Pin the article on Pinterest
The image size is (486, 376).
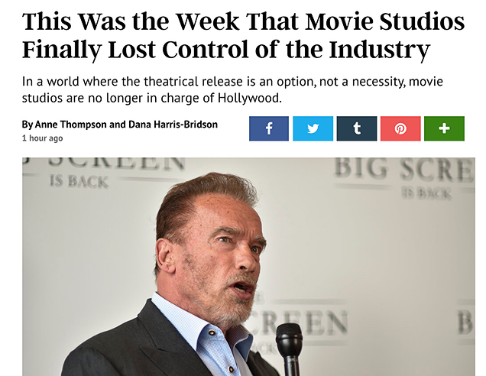(x=400, y=128)
